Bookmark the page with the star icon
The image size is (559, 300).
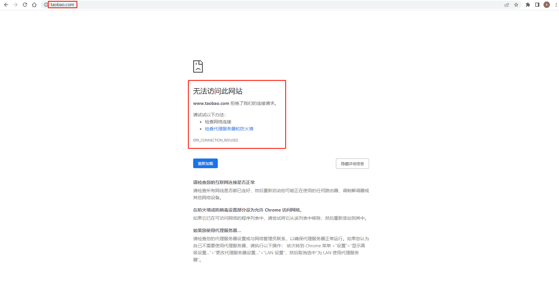pos(516,5)
